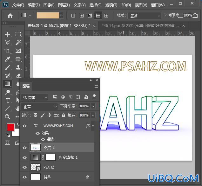This screenshot has height=186, width=202.
Task: Select the Line tool
Action: (x=8, y=109)
